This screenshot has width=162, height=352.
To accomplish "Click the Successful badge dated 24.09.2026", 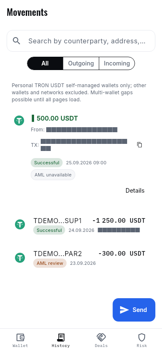I will [x=49, y=230].
